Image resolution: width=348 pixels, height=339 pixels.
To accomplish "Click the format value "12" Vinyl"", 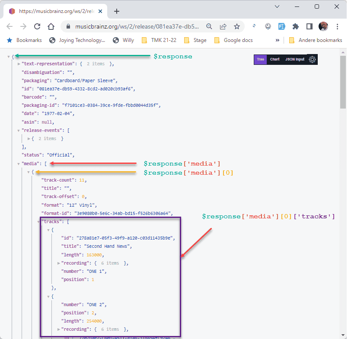I will [x=81, y=205].
